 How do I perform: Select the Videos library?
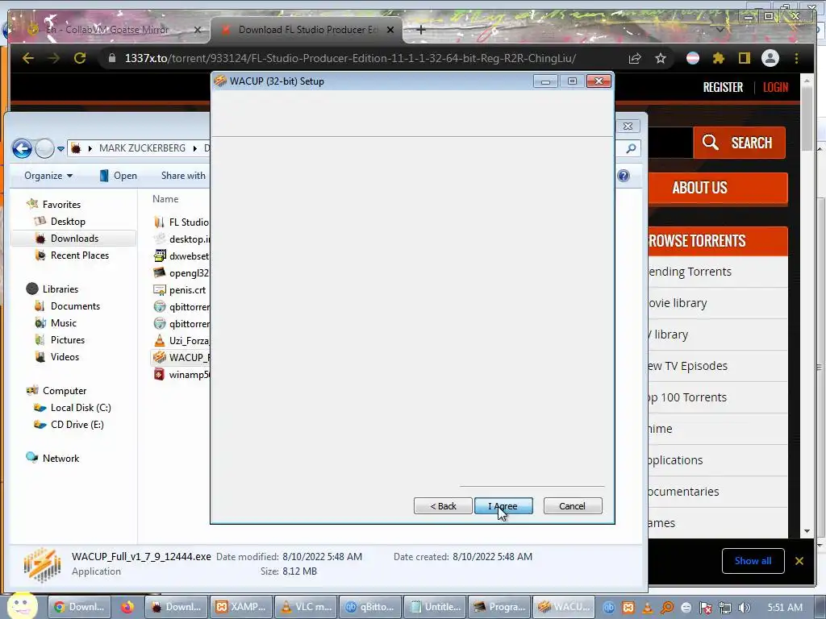[x=65, y=357]
